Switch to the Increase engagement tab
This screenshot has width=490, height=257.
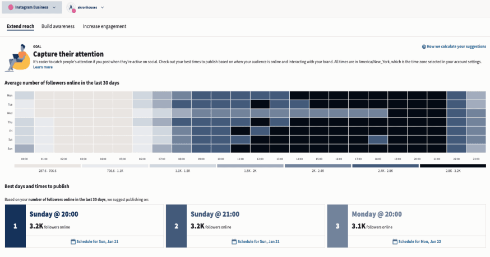pyautogui.click(x=104, y=26)
